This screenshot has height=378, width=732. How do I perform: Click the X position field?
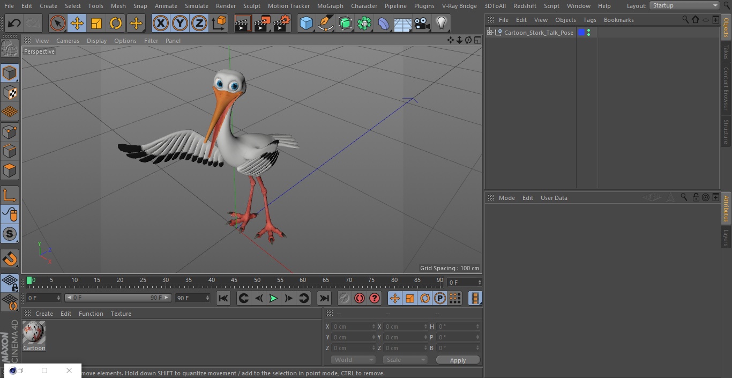click(x=354, y=327)
